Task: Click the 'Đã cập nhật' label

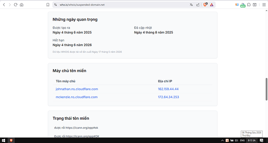Action: [x=143, y=28]
